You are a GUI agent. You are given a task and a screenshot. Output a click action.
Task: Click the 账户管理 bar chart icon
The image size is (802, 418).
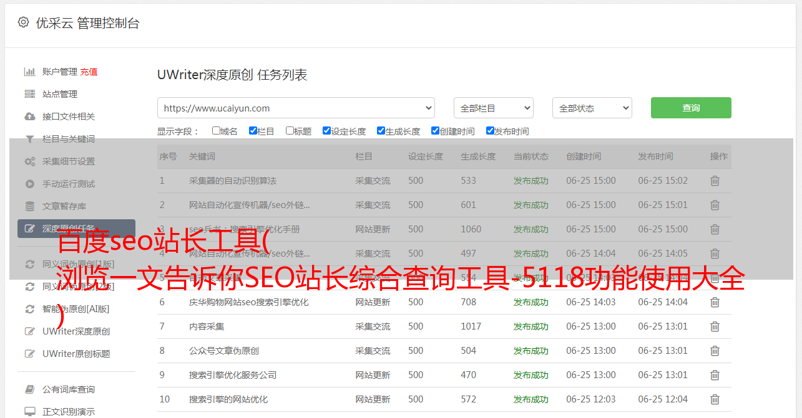click(x=29, y=72)
